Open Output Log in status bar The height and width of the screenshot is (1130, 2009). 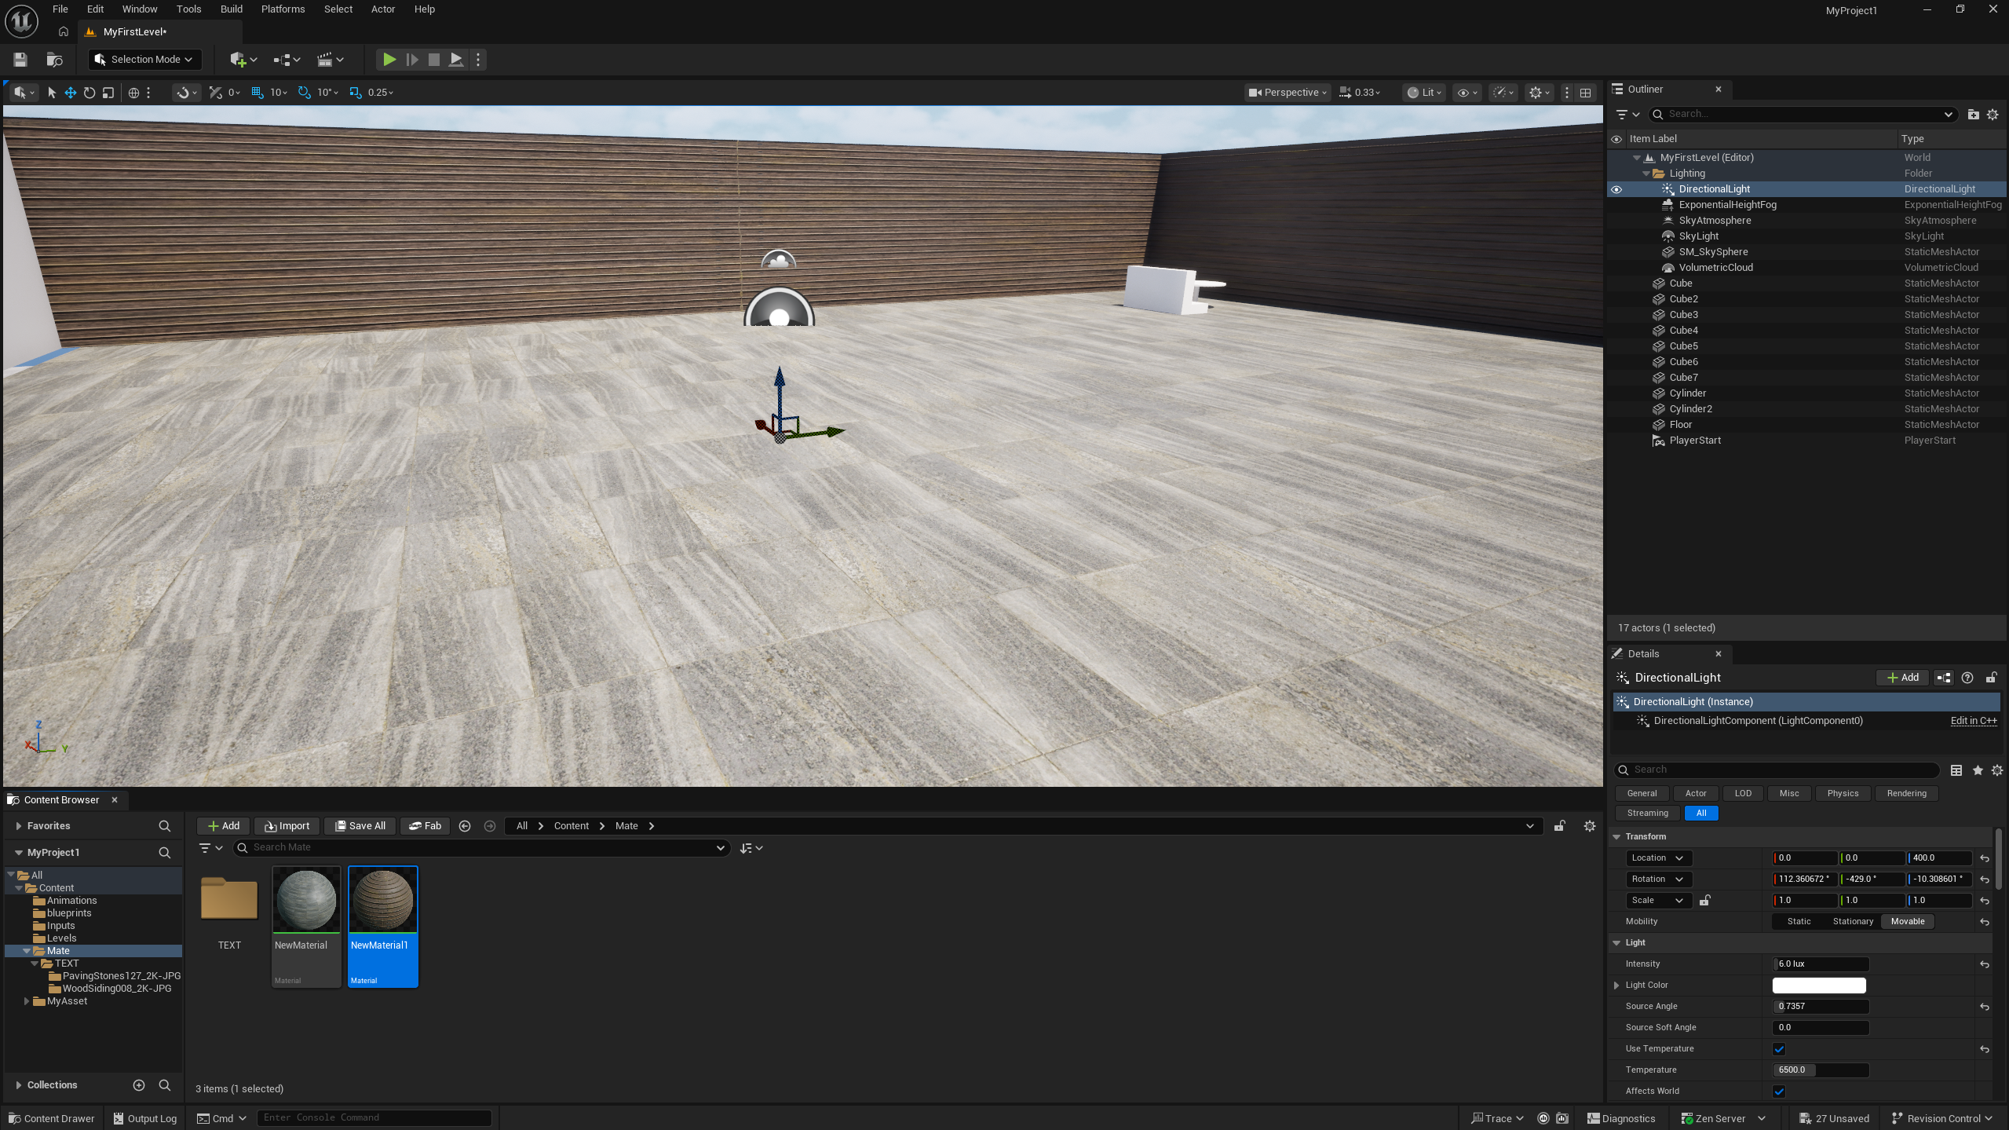(x=144, y=1118)
